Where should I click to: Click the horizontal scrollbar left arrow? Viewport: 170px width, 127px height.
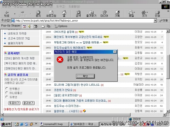pyautogui.click(x=2, y=115)
